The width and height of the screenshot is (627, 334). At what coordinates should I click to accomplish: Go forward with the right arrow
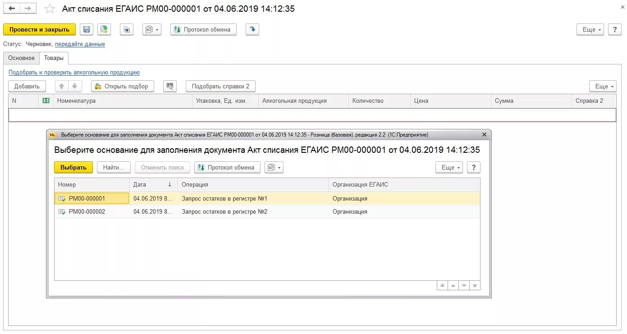pos(28,9)
